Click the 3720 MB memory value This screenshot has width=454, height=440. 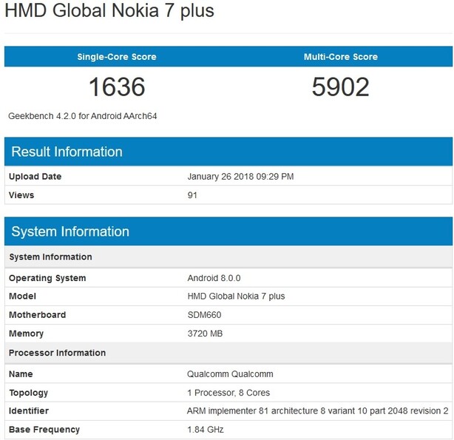pos(204,334)
